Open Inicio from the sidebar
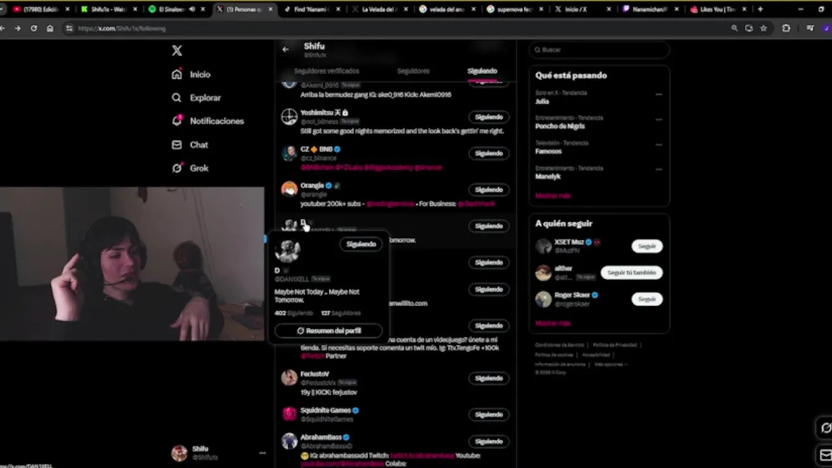 (x=191, y=74)
